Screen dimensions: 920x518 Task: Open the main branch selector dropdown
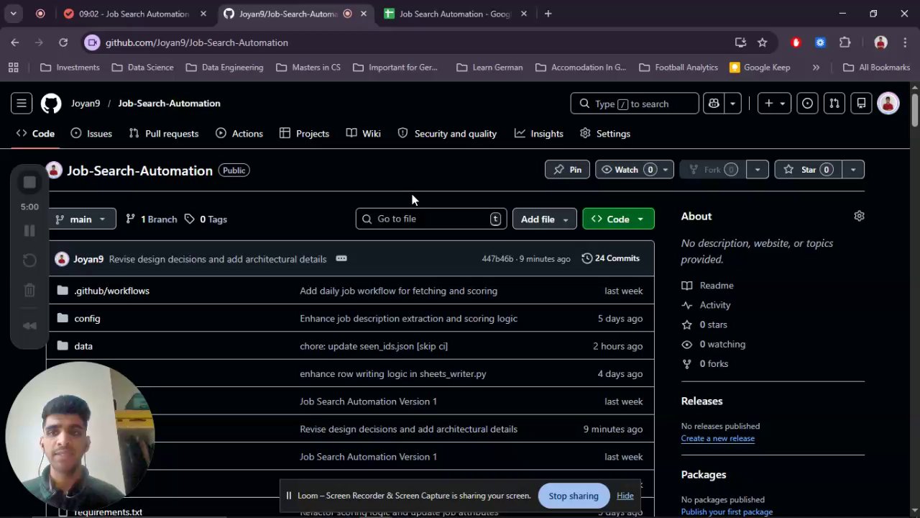pos(81,219)
